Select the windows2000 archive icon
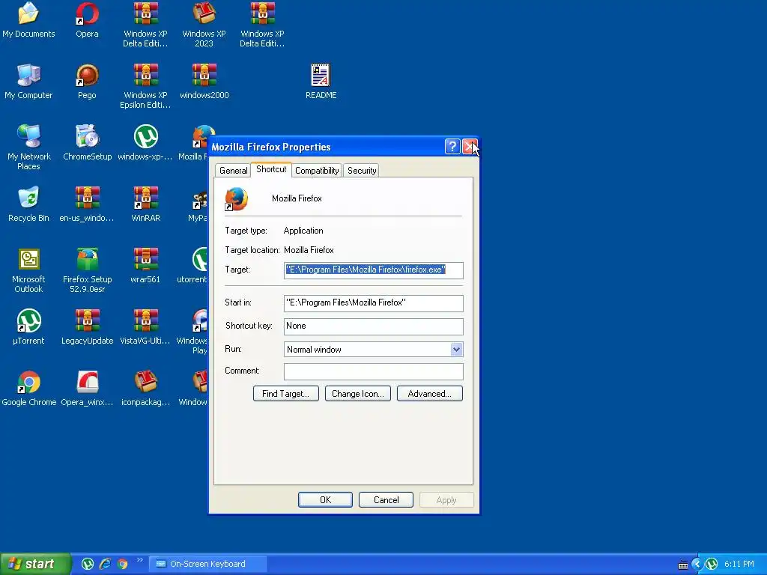 pyautogui.click(x=204, y=81)
